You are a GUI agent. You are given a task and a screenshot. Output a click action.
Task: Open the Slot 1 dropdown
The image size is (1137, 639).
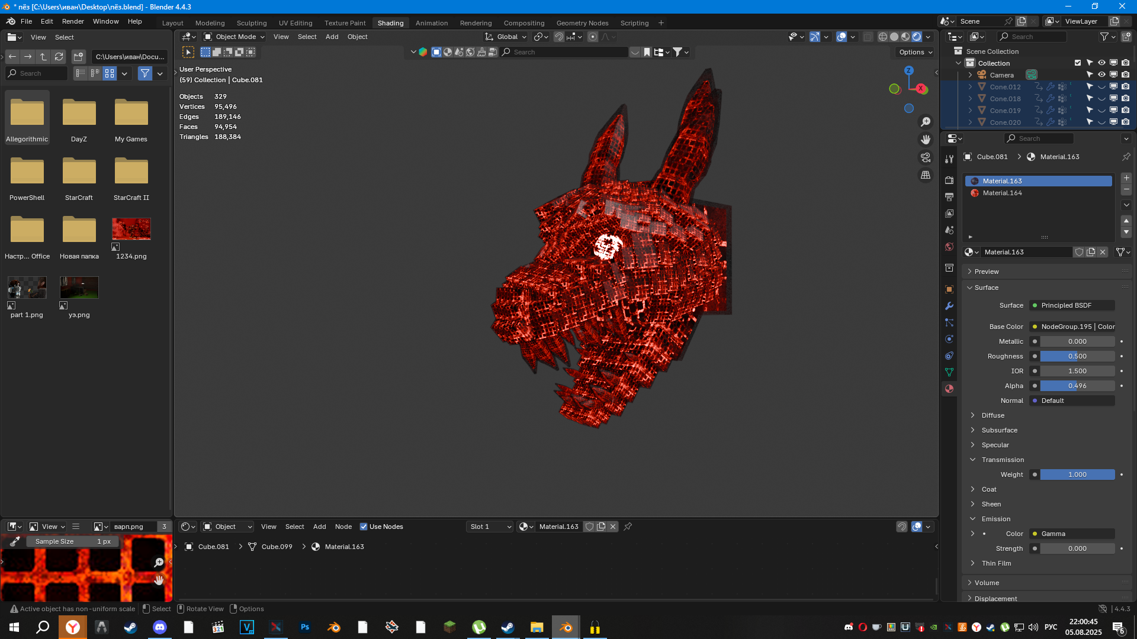click(489, 527)
